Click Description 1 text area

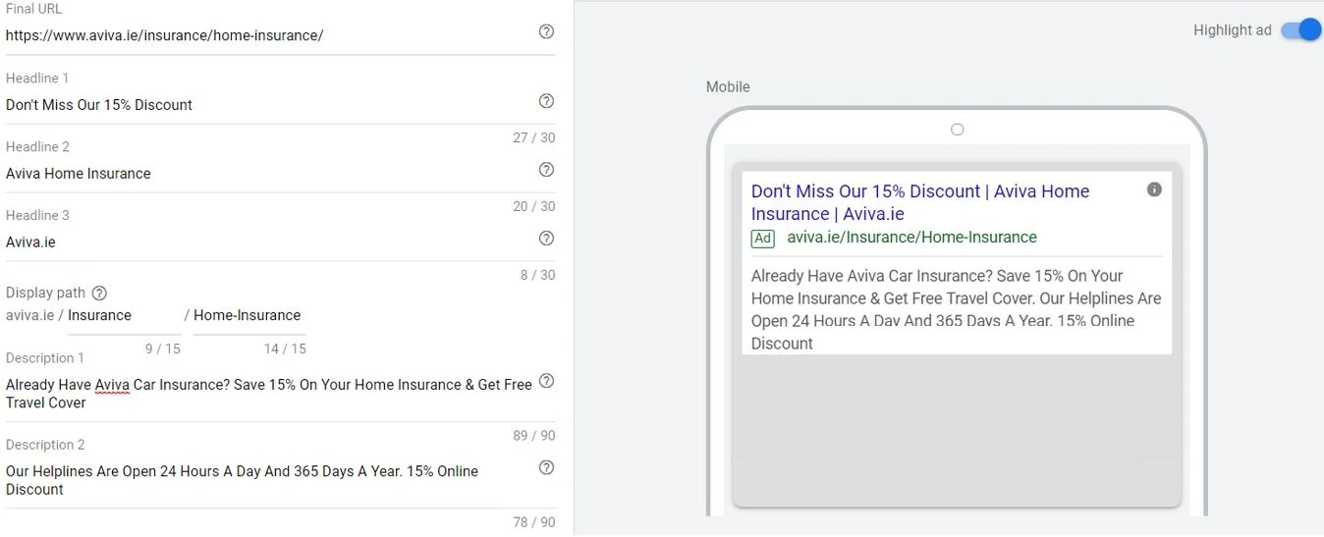click(267, 394)
